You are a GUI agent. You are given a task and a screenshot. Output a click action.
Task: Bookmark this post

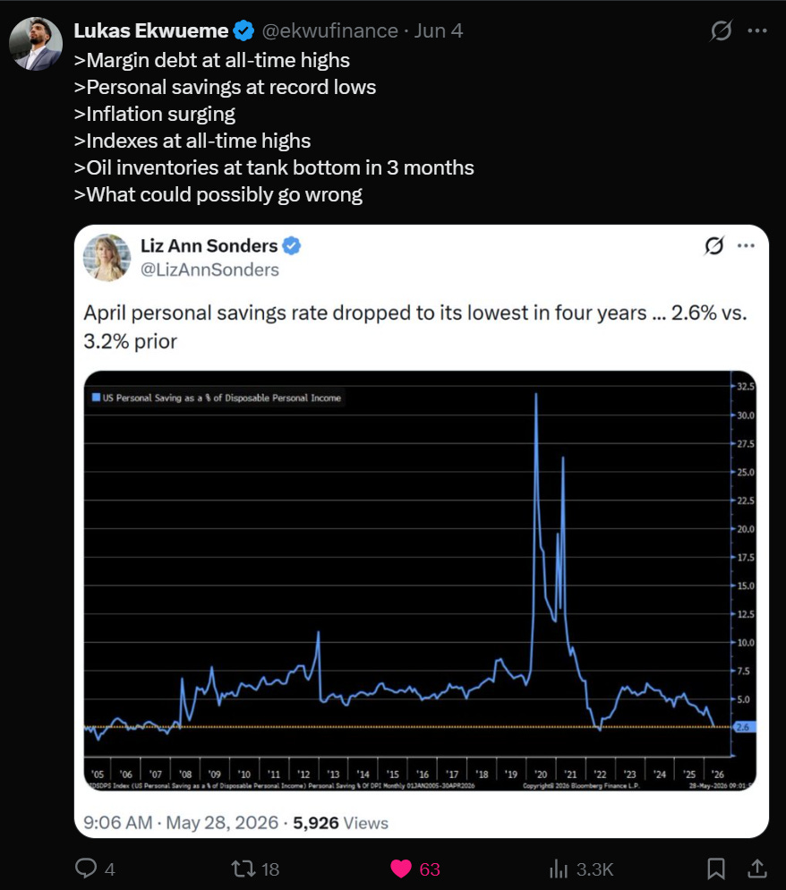pos(715,869)
